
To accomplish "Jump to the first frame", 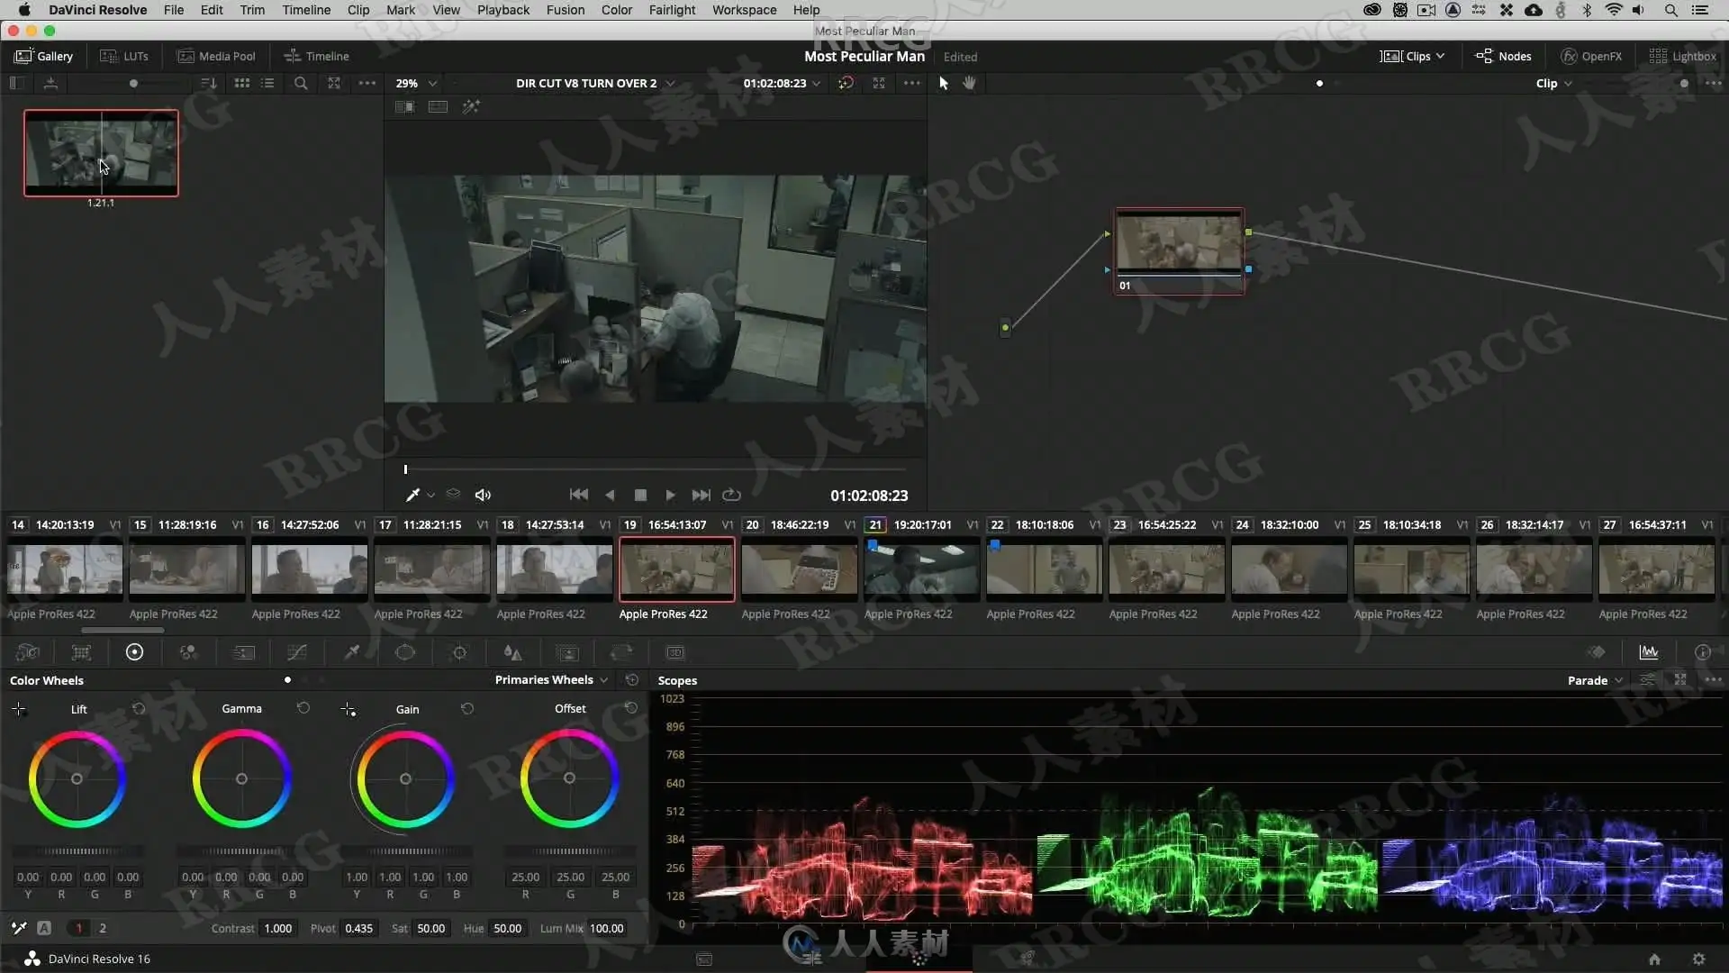I will click(x=579, y=496).
